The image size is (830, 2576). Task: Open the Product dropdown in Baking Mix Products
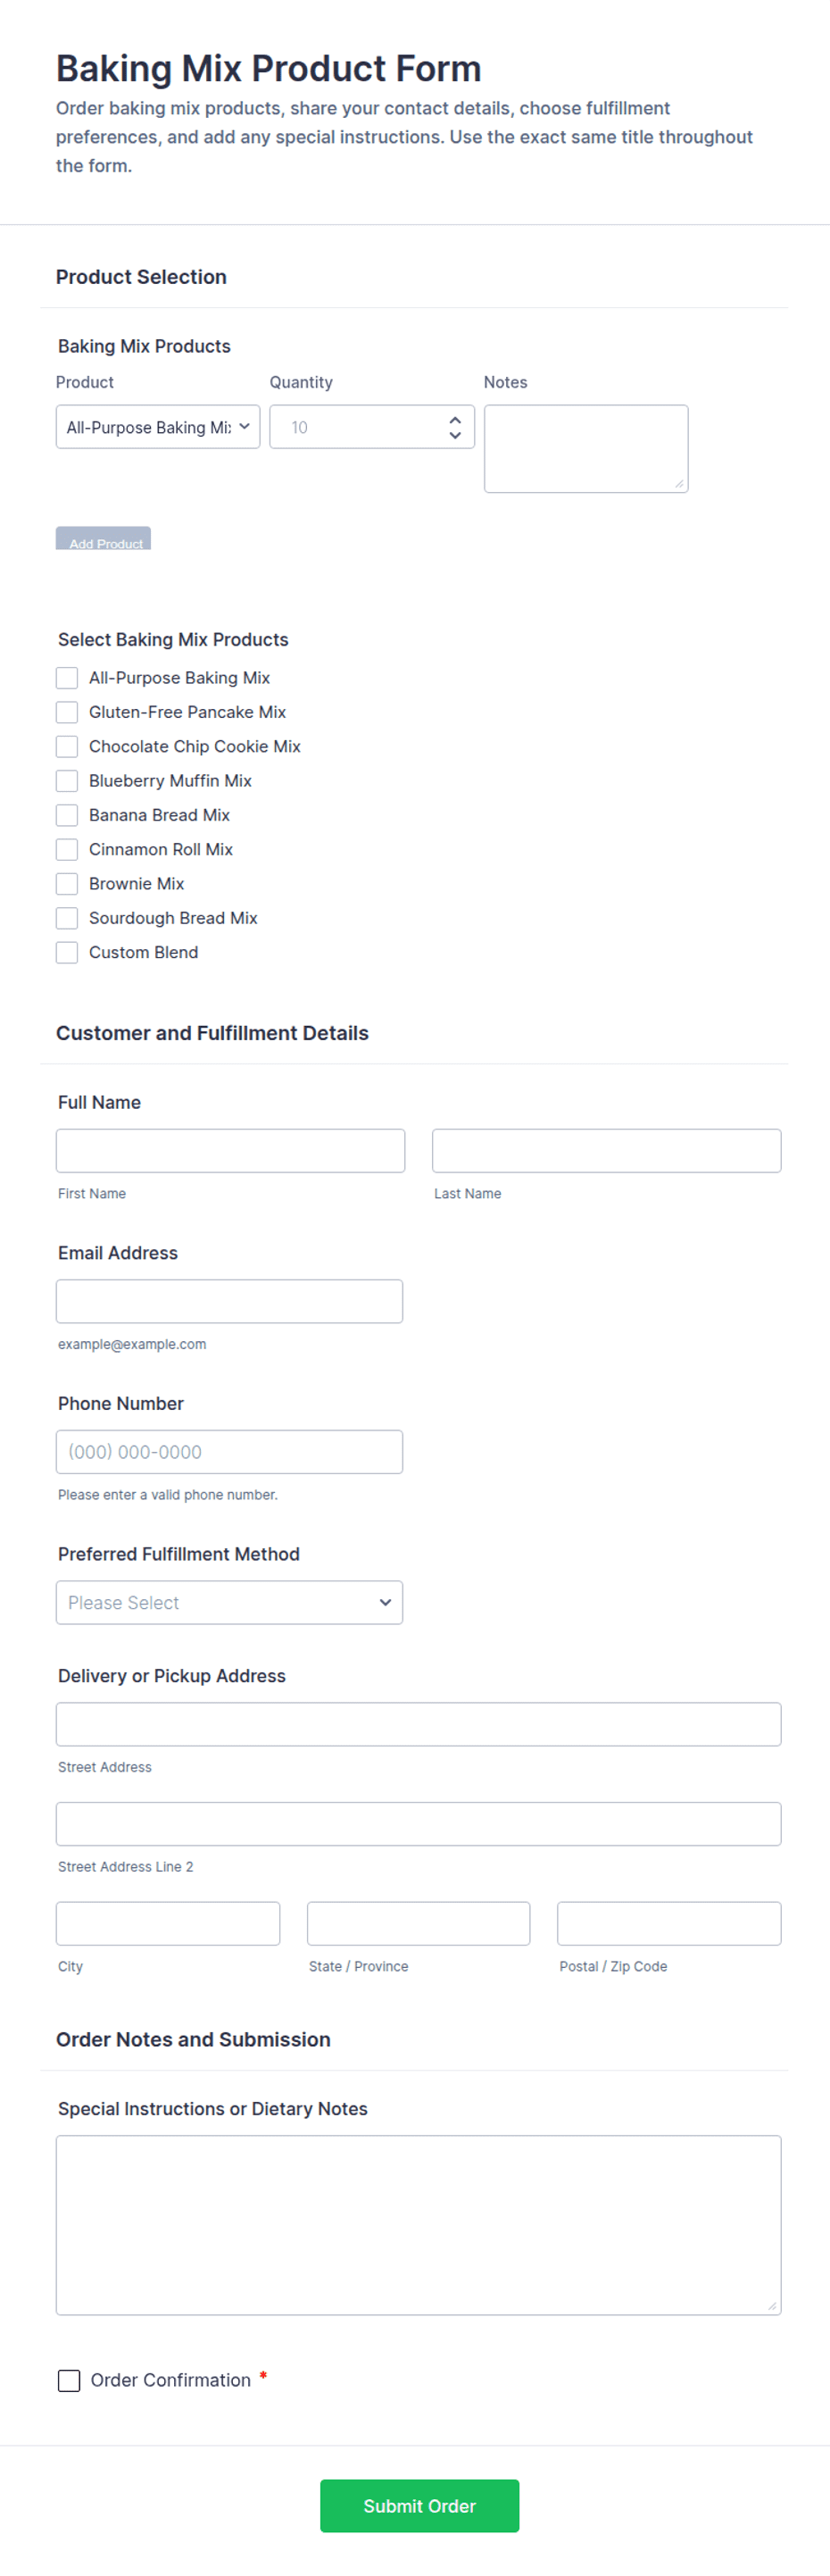click(x=158, y=427)
